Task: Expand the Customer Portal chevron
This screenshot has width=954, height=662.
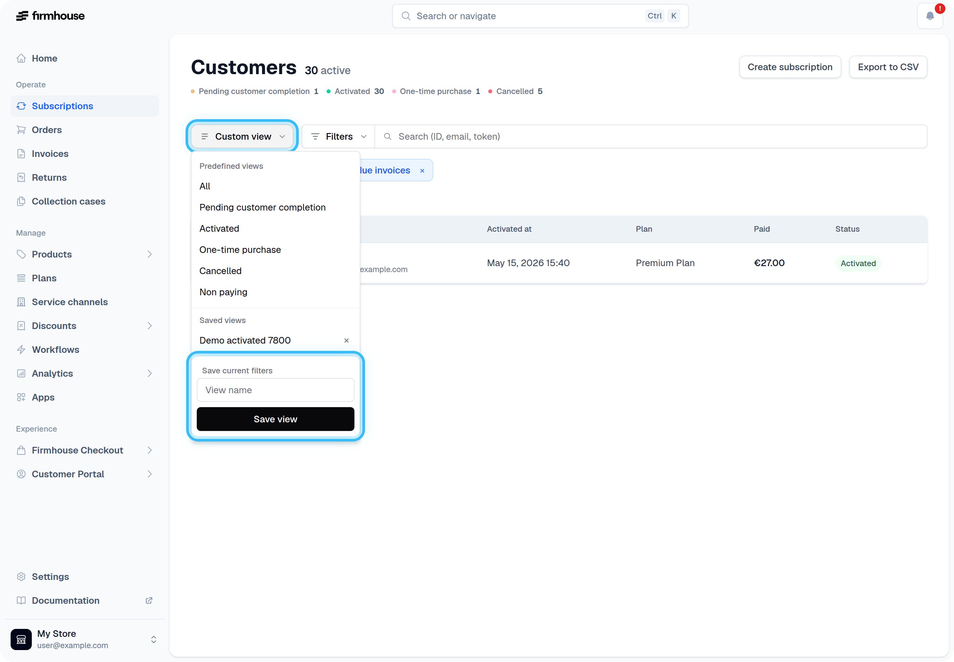Action: (x=149, y=474)
